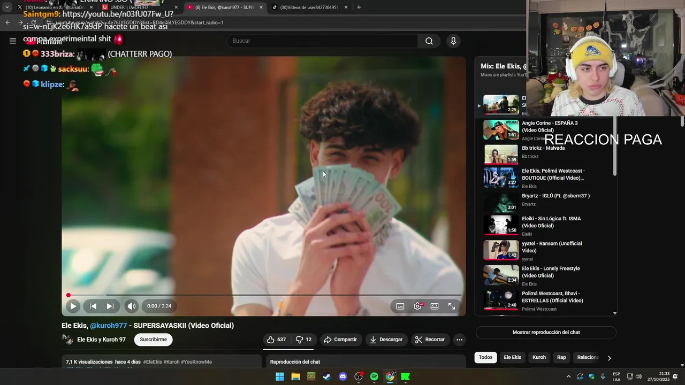Click the taskbar volume speaker icon
Viewport: 685px width, 385px height.
click(x=638, y=376)
